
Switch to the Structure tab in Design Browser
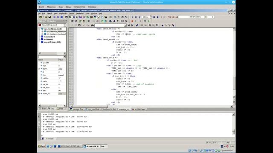pyautogui.click(x=51, y=109)
